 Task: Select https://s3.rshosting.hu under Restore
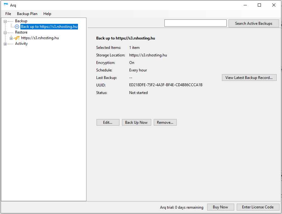pyautogui.click(x=40, y=38)
